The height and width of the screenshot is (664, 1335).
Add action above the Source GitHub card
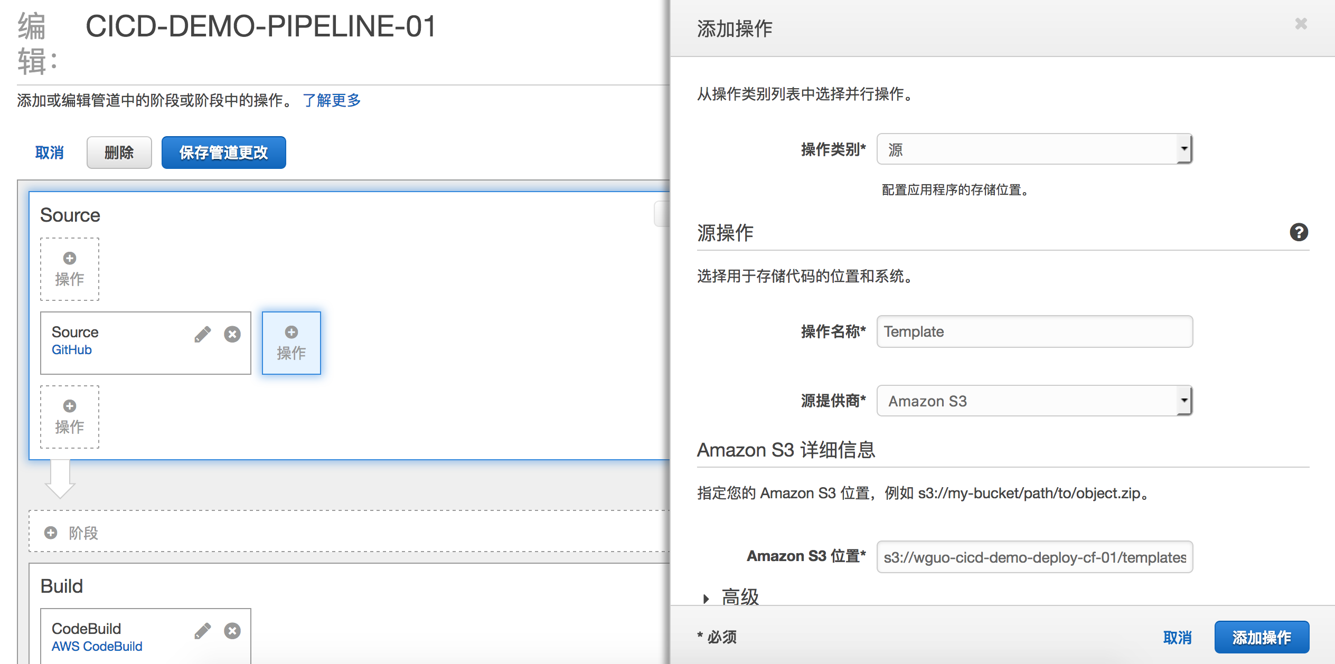pos(70,269)
